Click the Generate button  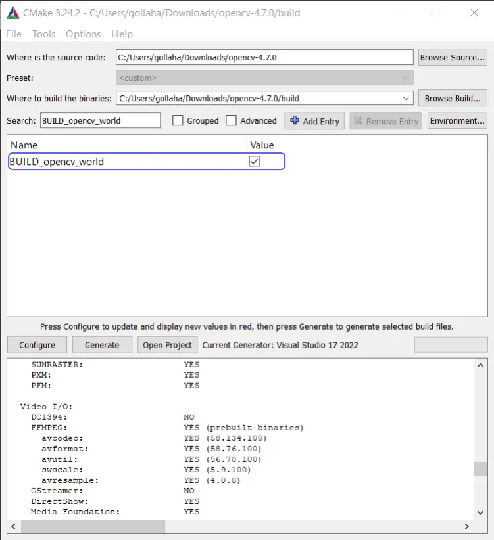(102, 345)
